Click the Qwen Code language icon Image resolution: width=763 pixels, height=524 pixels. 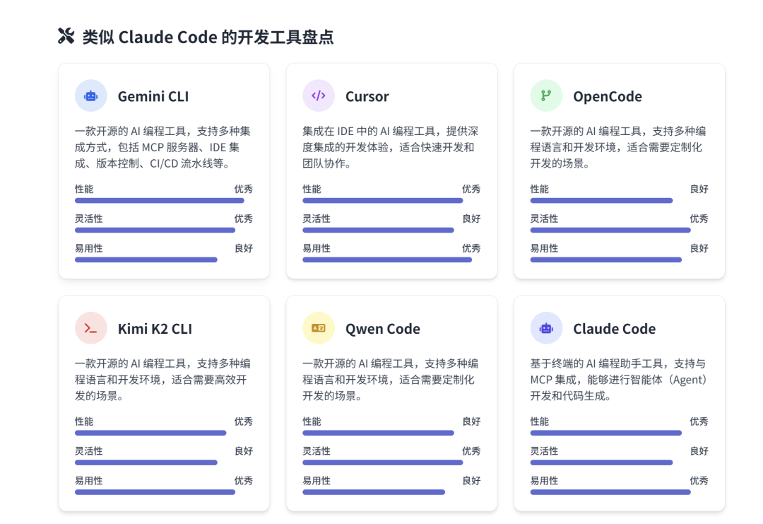(x=319, y=328)
